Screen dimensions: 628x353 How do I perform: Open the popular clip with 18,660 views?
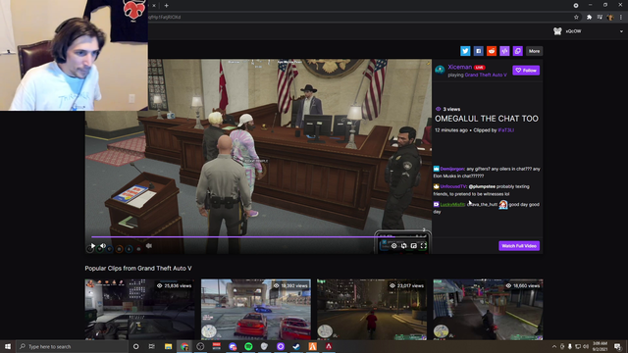(x=488, y=310)
